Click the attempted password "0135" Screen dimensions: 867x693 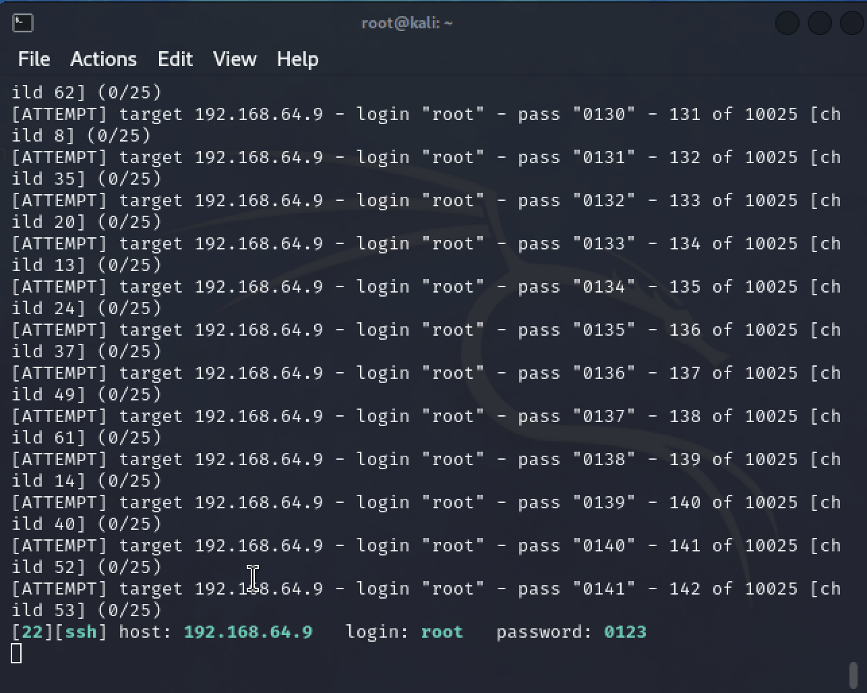[604, 330]
